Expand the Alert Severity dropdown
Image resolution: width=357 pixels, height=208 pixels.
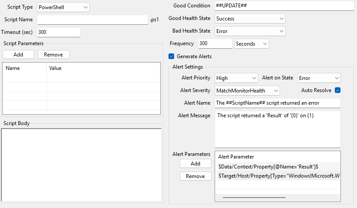(247, 90)
